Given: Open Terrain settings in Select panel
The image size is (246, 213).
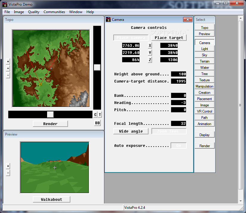Looking at the screenshot, I should tap(205, 61).
